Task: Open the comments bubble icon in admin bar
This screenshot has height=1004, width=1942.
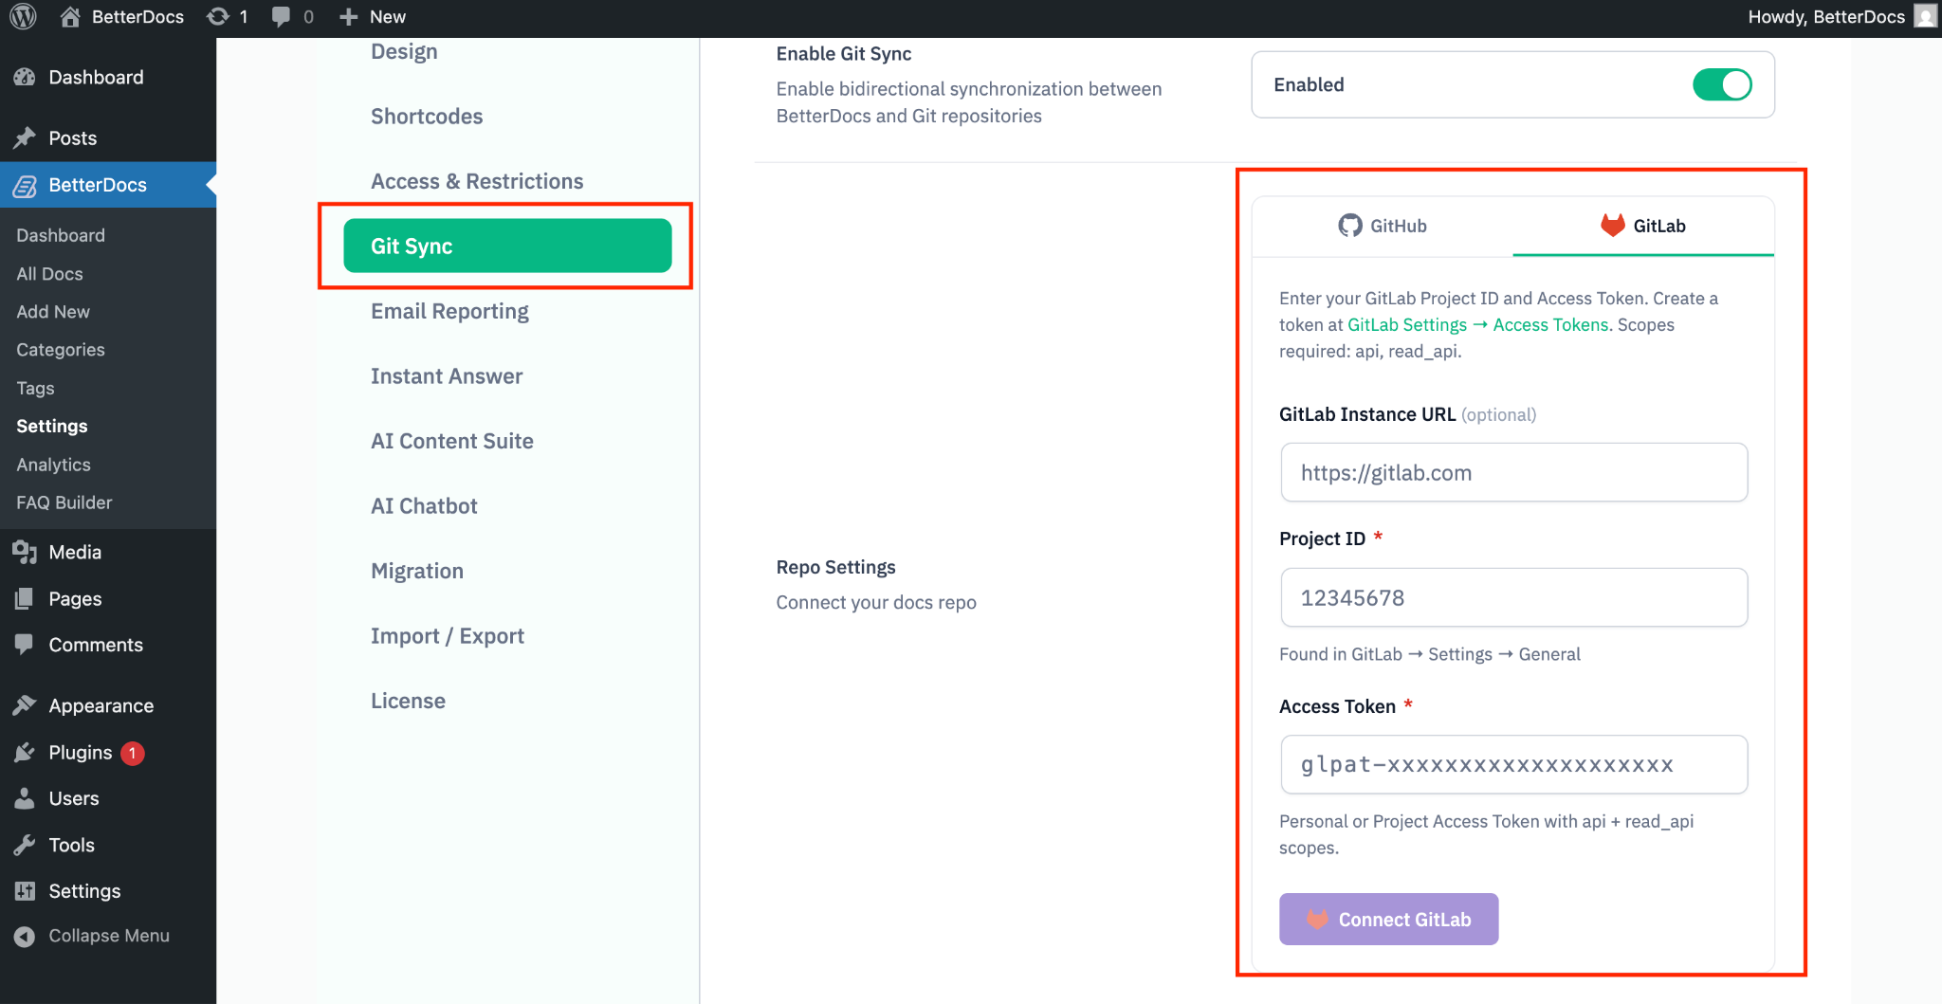Action: pyautogui.click(x=281, y=16)
